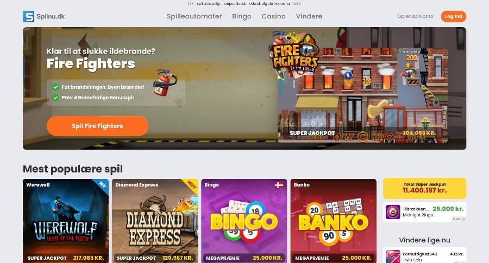This screenshot has width=489, height=263.
Task: Go to the Bingo menu item
Action: tap(242, 16)
